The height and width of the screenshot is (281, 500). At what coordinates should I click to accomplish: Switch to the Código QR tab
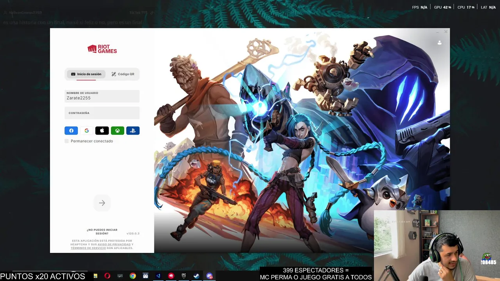pyautogui.click(x=123, y=74)
